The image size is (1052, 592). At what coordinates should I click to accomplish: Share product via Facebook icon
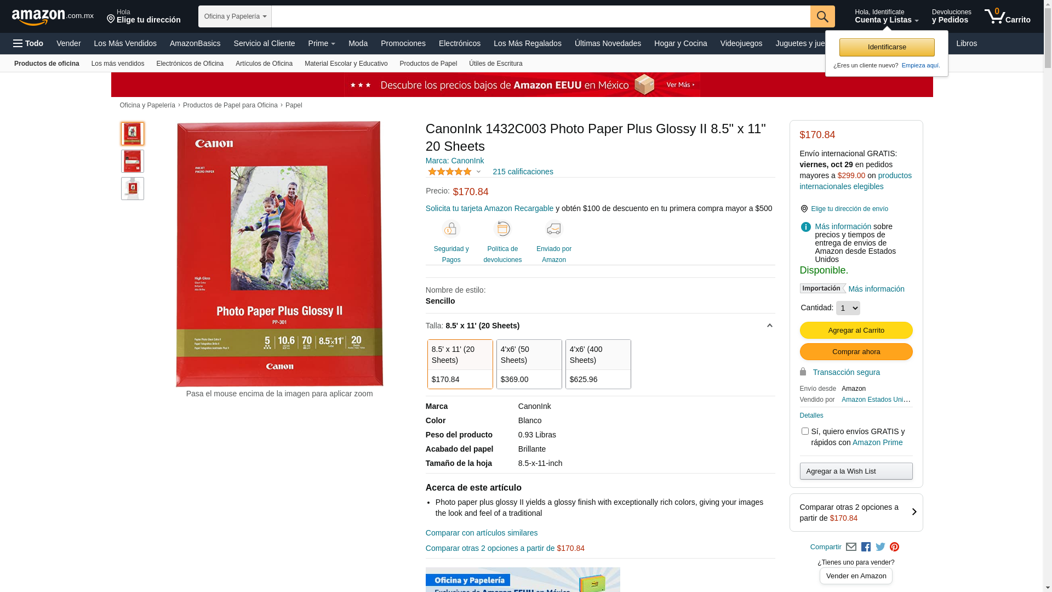click(866, 547)
